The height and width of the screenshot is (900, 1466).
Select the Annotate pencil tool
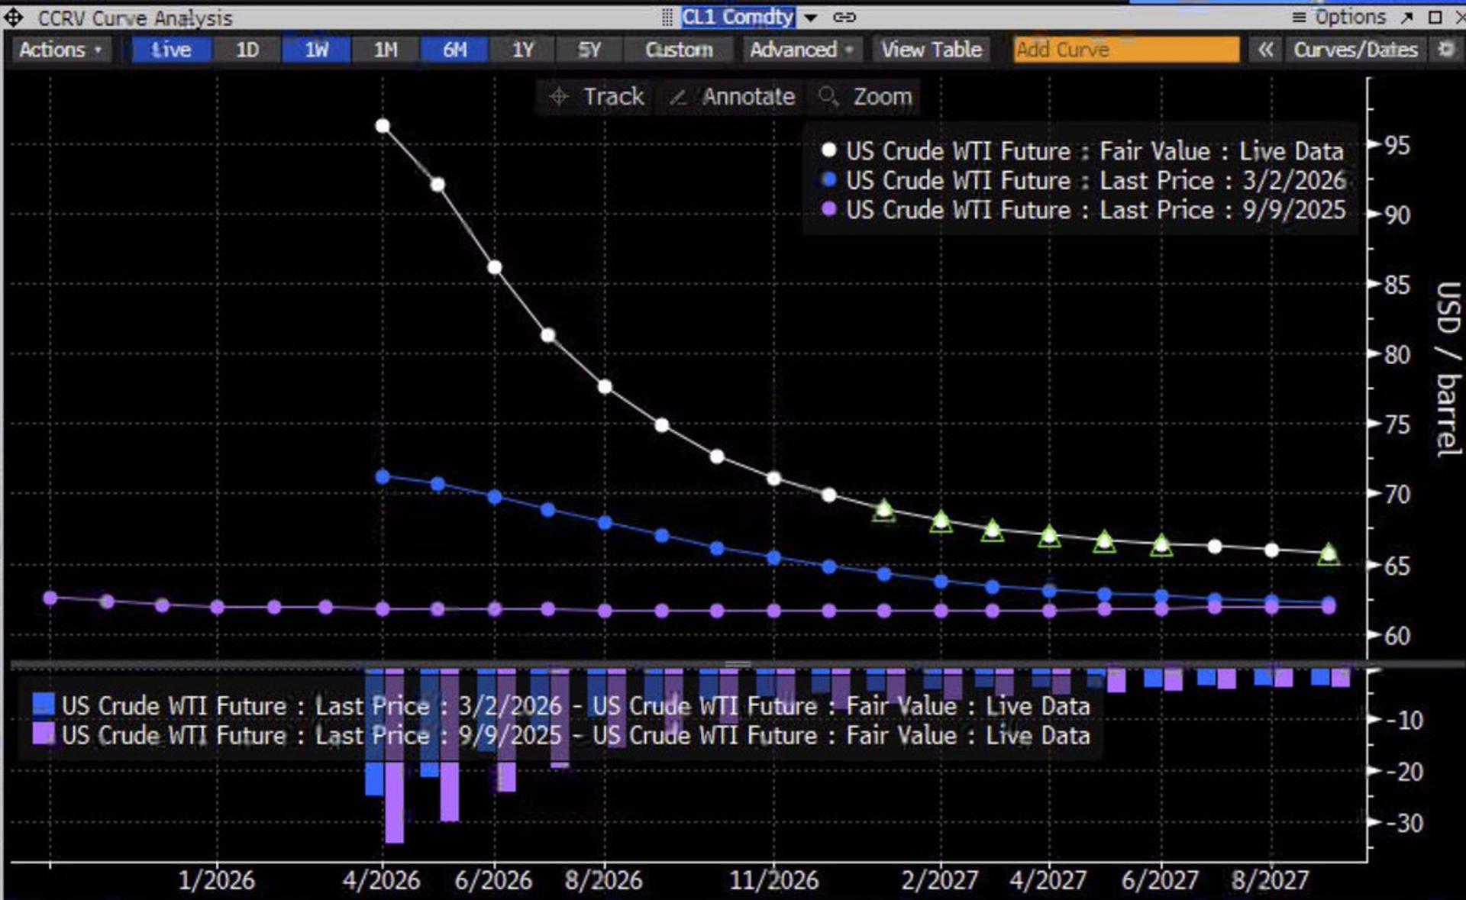tap(733, 97)
